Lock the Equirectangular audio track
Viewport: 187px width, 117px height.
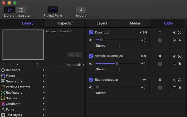pos(180,87)
